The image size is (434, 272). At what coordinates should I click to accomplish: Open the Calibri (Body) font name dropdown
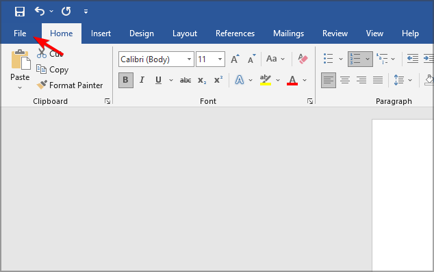click(189, 59)
